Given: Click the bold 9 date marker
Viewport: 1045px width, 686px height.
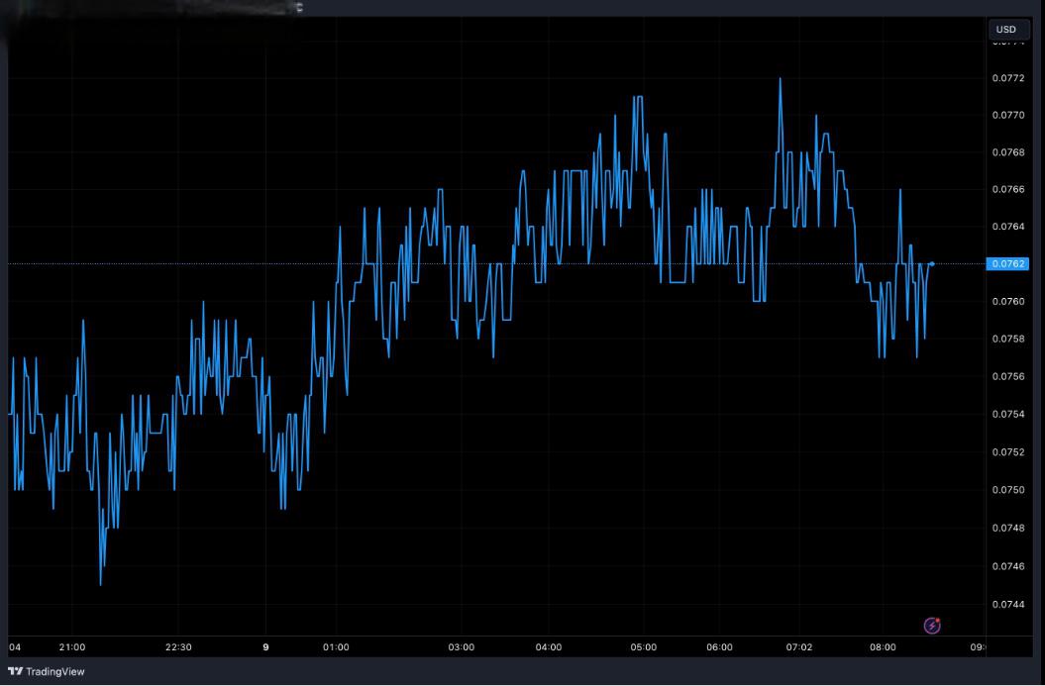Looking at the screenshot, I should (265, 647).
